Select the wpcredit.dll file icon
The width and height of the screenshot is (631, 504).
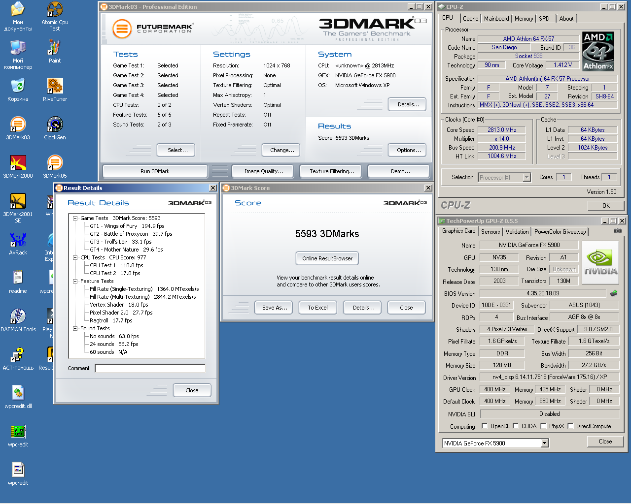click(18, 397)
